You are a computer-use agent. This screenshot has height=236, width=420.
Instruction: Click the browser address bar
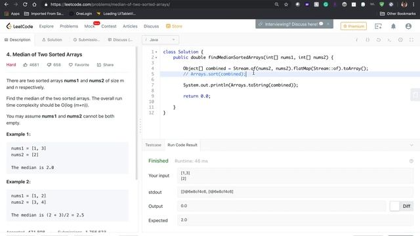(158, 5)
